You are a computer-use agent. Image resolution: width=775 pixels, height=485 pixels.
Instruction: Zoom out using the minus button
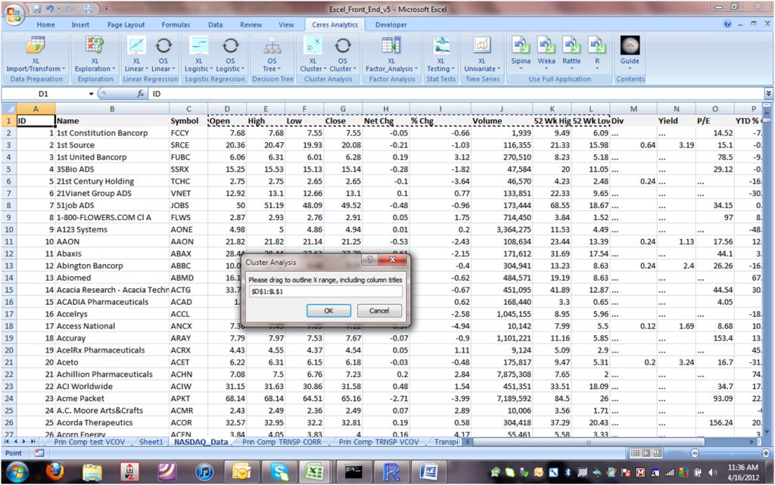pyautogui.click(x=695, y=453)
